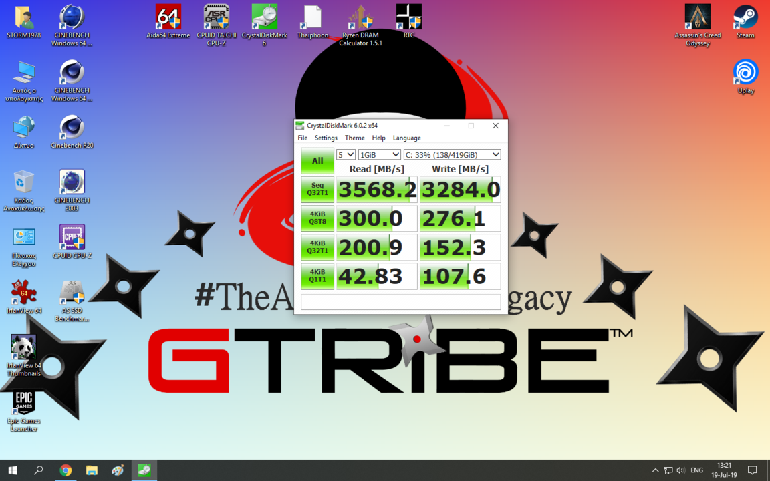
Task: Open the CrystalDiskMark Settings menu
Action: [326, 138]
